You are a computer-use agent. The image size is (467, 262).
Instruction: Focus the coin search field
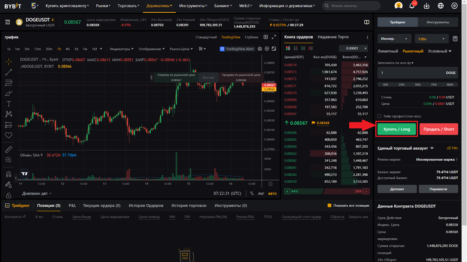click(351, 6)
